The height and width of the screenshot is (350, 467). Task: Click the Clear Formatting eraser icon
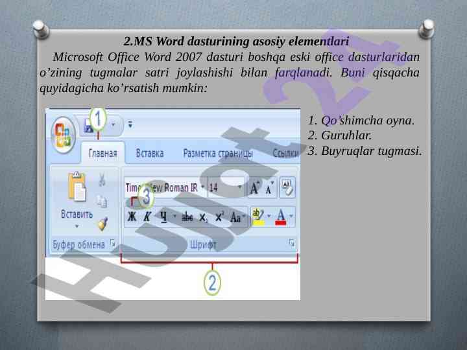(x=287, y=188)
